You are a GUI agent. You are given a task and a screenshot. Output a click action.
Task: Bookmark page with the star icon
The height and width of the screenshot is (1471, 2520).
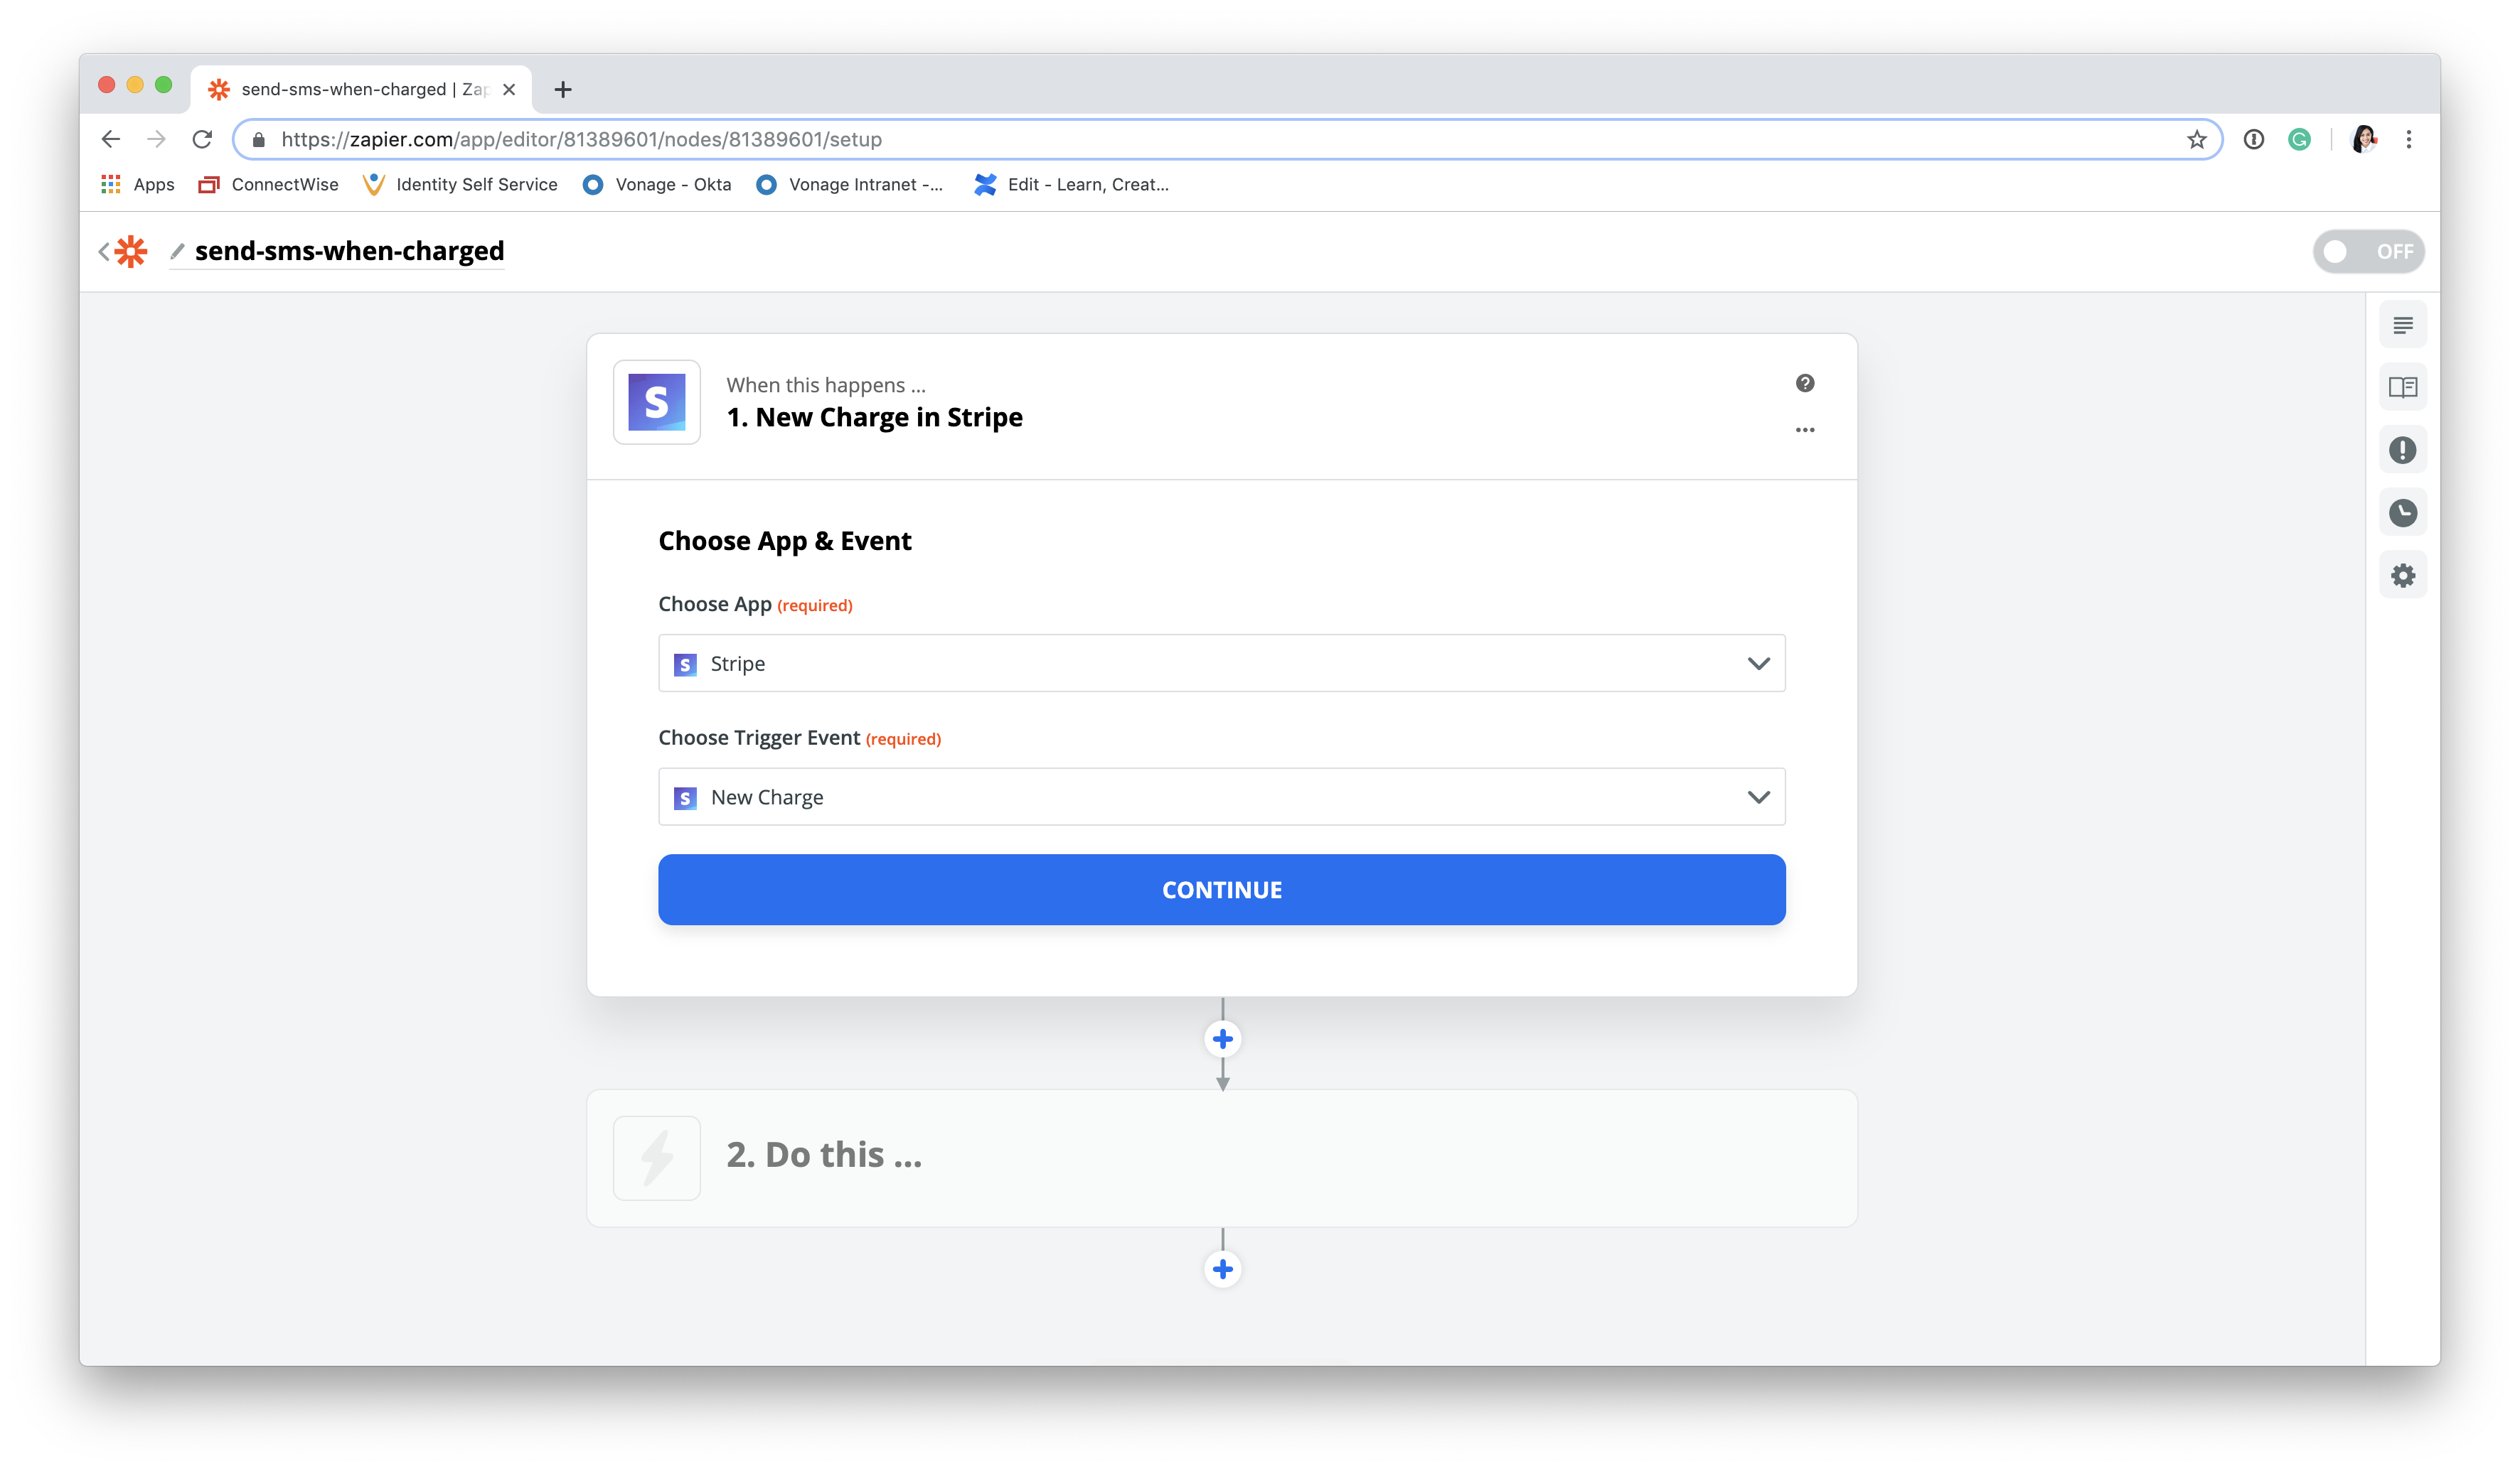click(x=2196, y=140)
